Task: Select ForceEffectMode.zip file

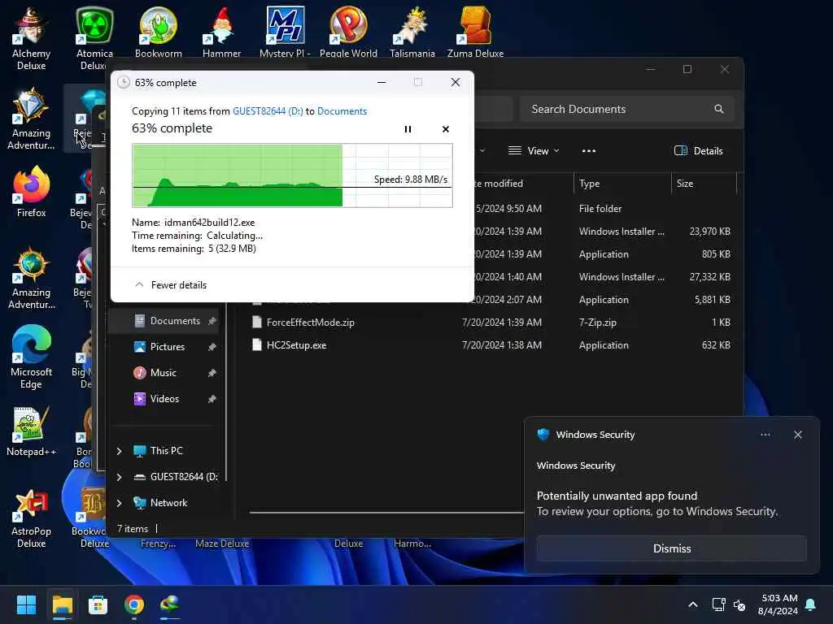Action: coord(310,322)
